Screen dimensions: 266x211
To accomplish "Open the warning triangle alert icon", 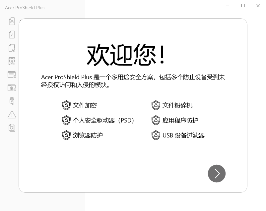I will click(x=12, y=114).
